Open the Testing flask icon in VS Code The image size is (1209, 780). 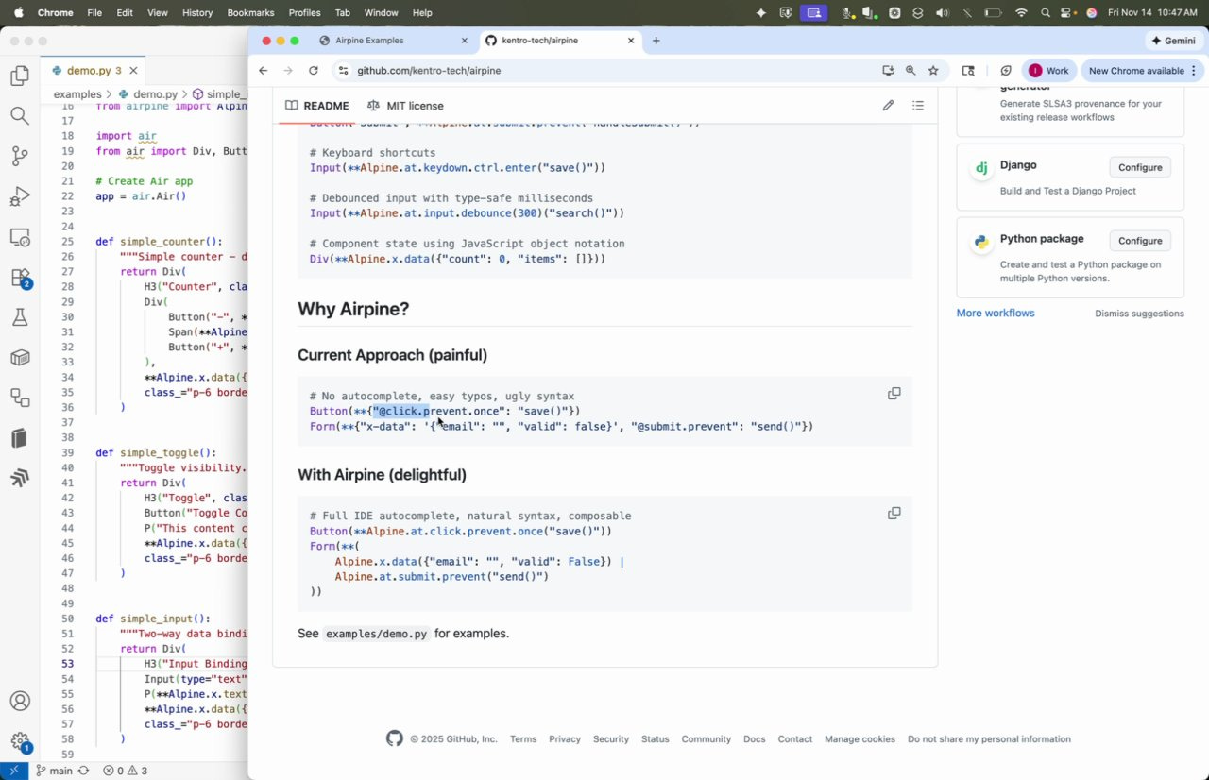20,317
